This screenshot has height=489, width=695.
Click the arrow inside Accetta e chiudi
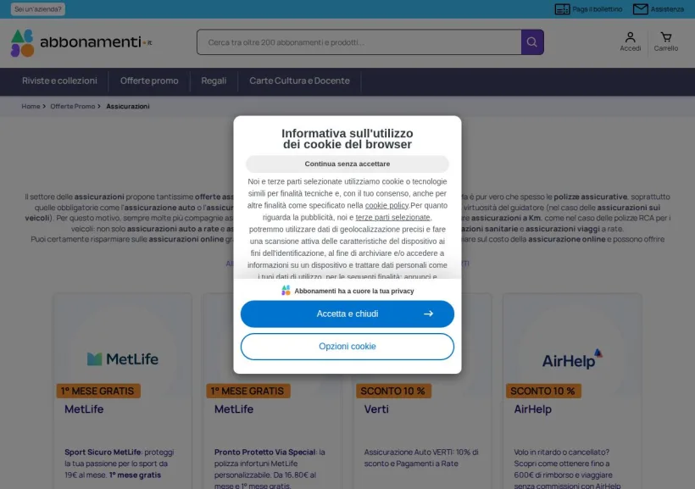(428, 314)
